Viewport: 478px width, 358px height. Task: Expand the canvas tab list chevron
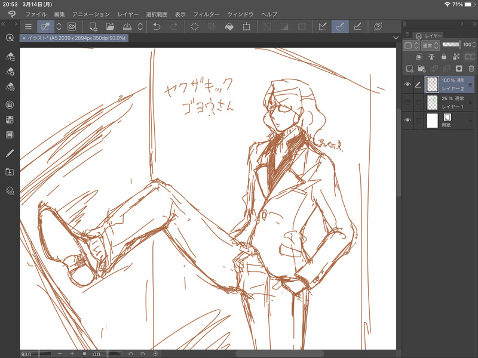coord(396,38)
